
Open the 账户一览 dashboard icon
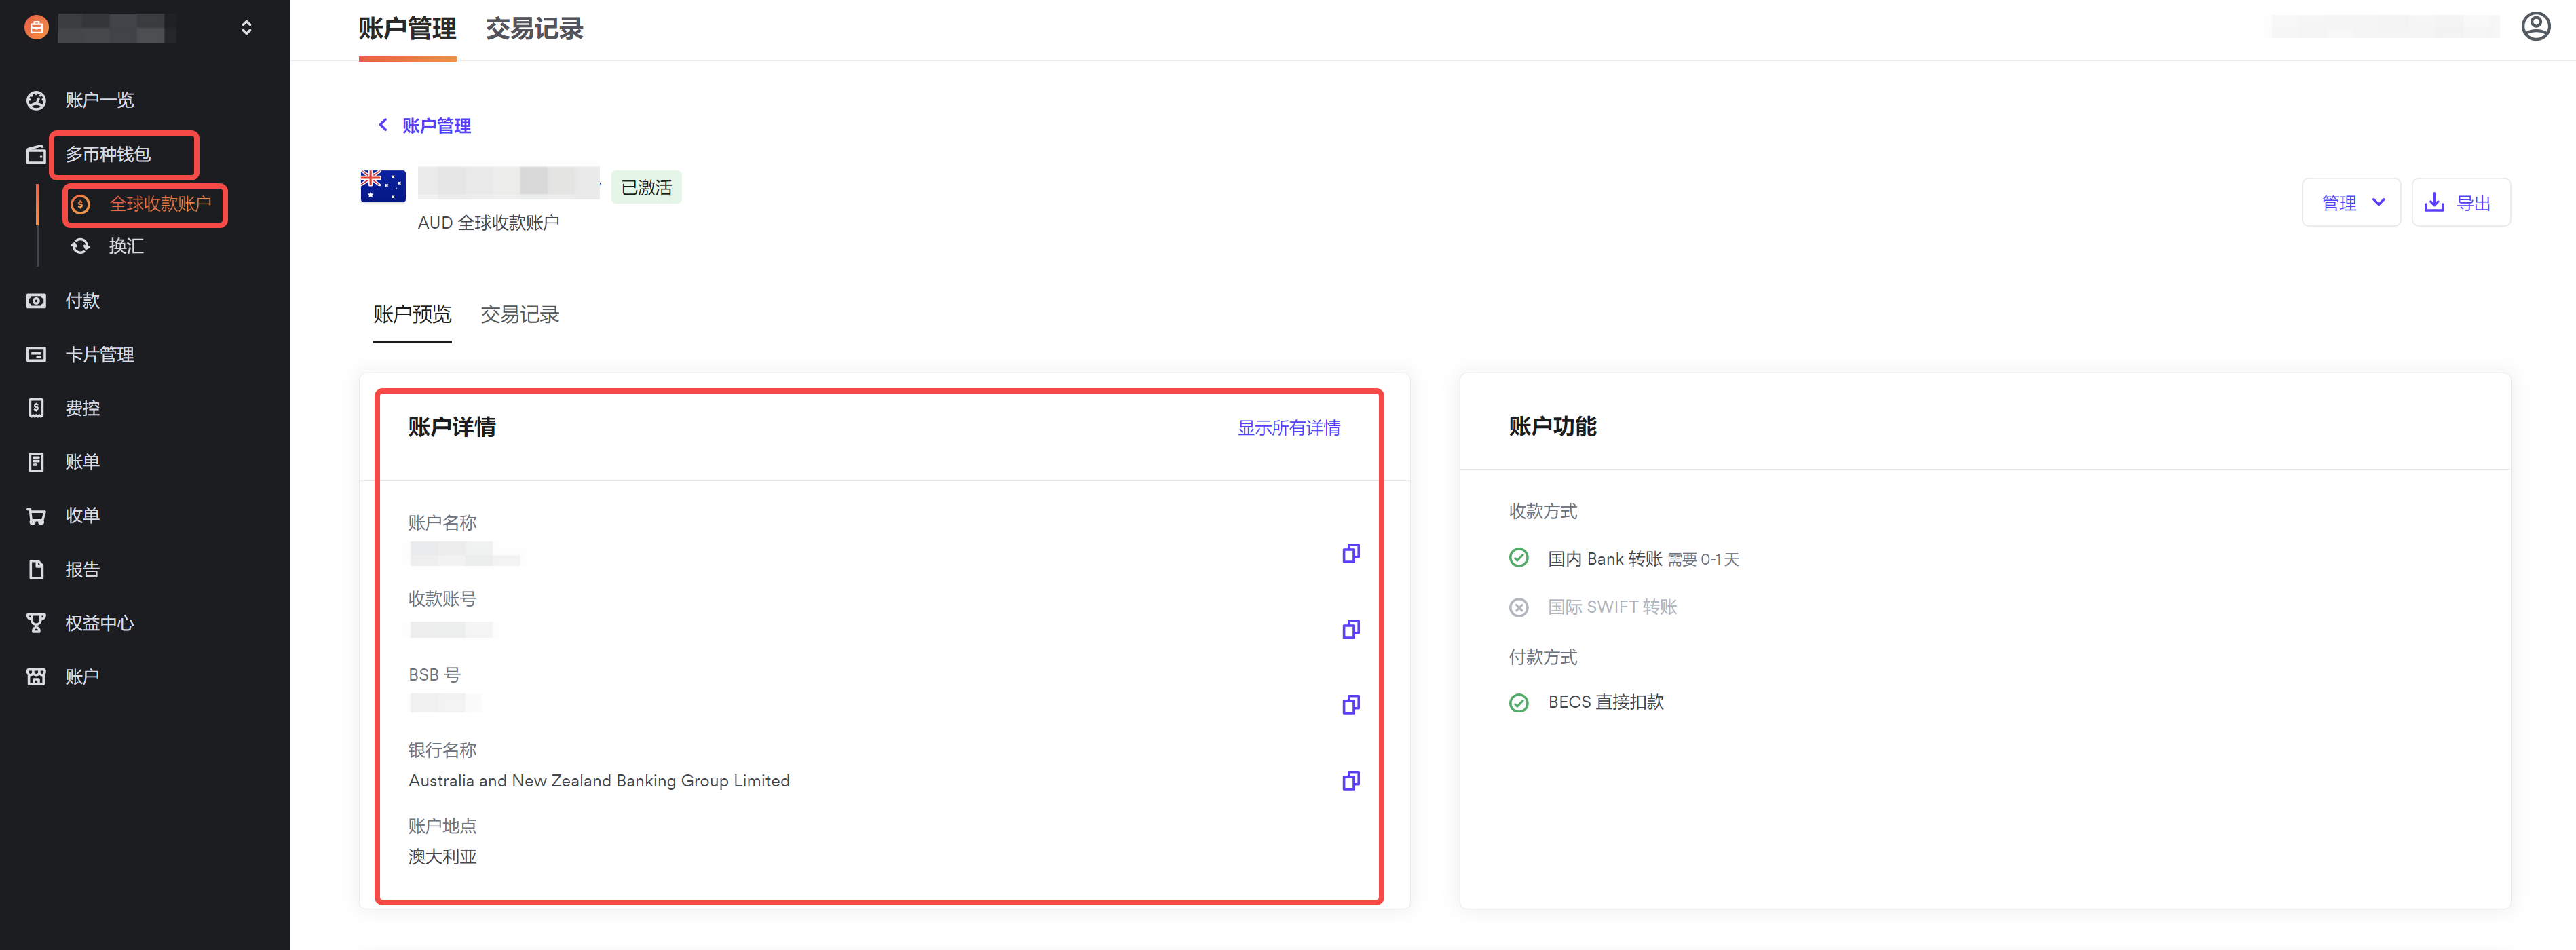click(36, 100)
